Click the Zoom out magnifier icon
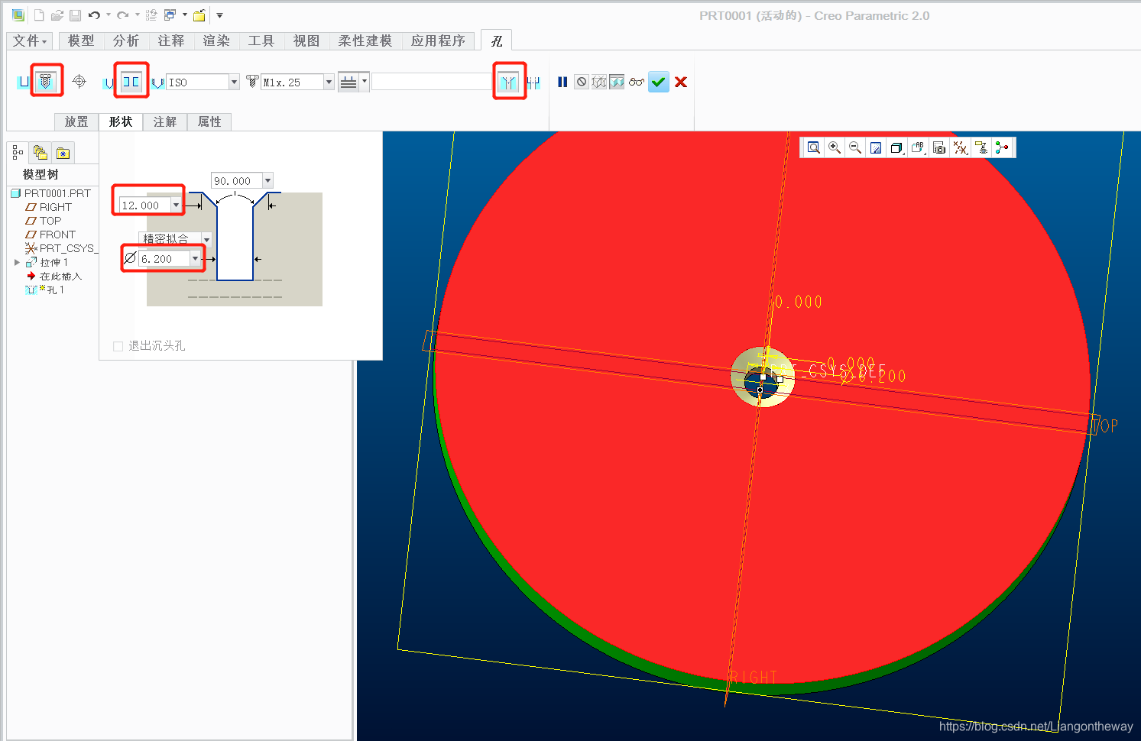The height and width of the screenshot is (741, 1141). (x=855, y=147)
